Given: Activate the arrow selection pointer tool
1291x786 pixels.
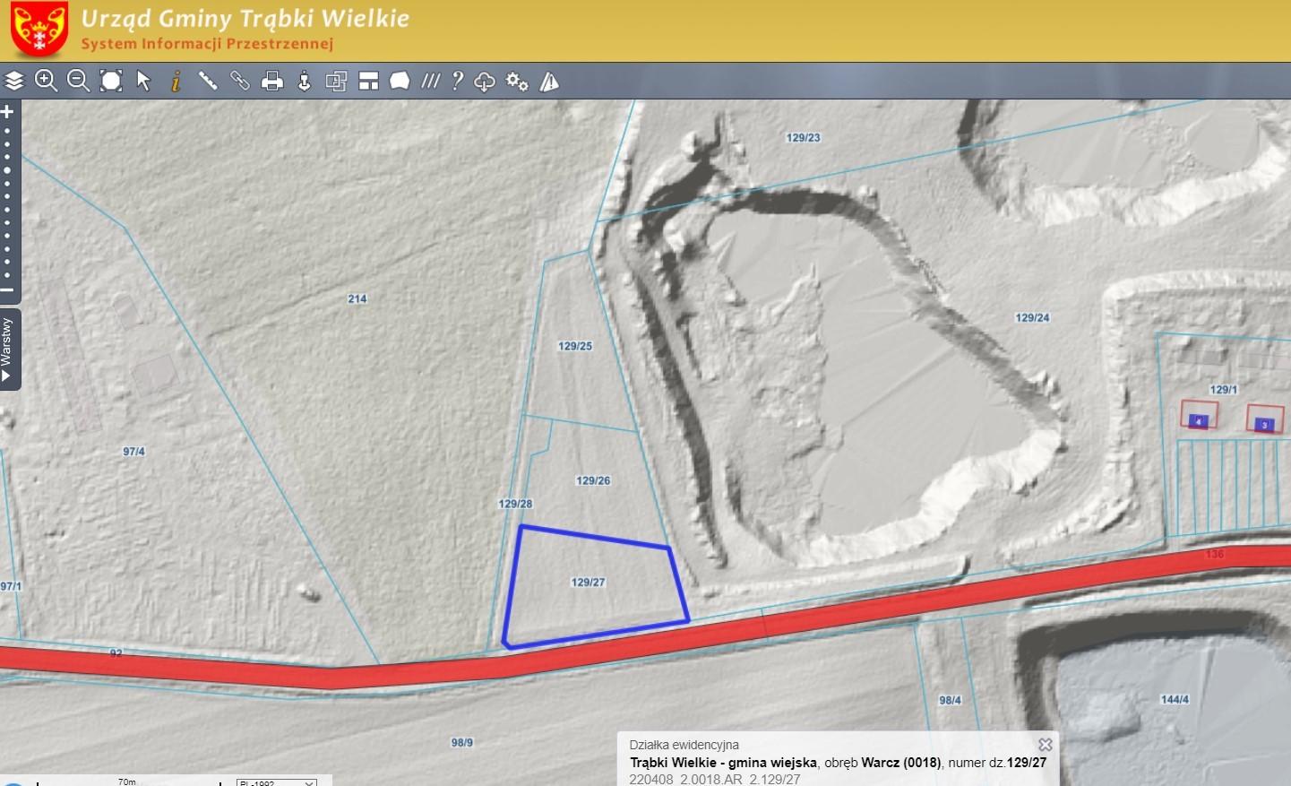Looking at the screenshot, I should pyautogui.click(x=143, y=81).
